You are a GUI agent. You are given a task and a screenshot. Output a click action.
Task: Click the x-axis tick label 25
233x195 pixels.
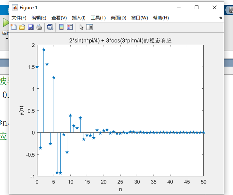click(x=120, y=182)
